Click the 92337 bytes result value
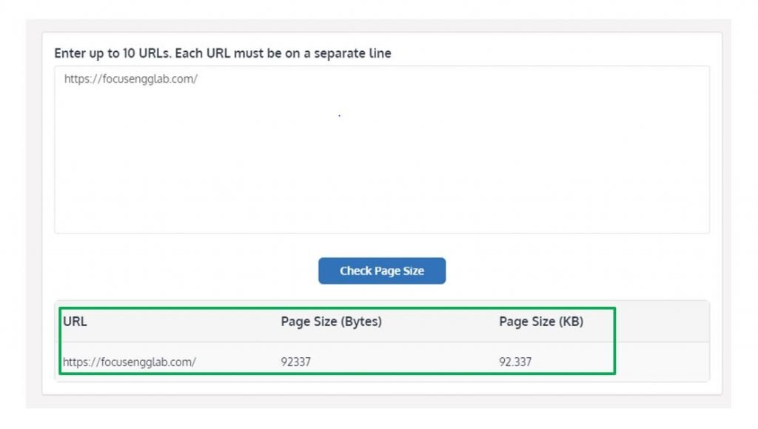The image size is (758, 429). point(296,362)
